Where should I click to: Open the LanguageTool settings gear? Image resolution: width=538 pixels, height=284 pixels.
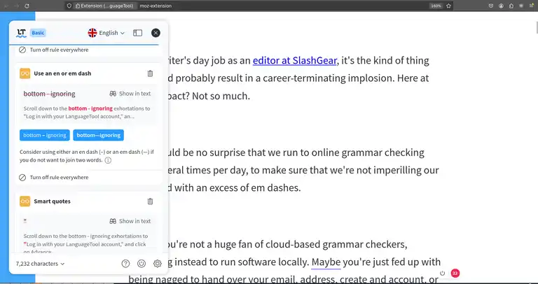click(x=158, y=264)
